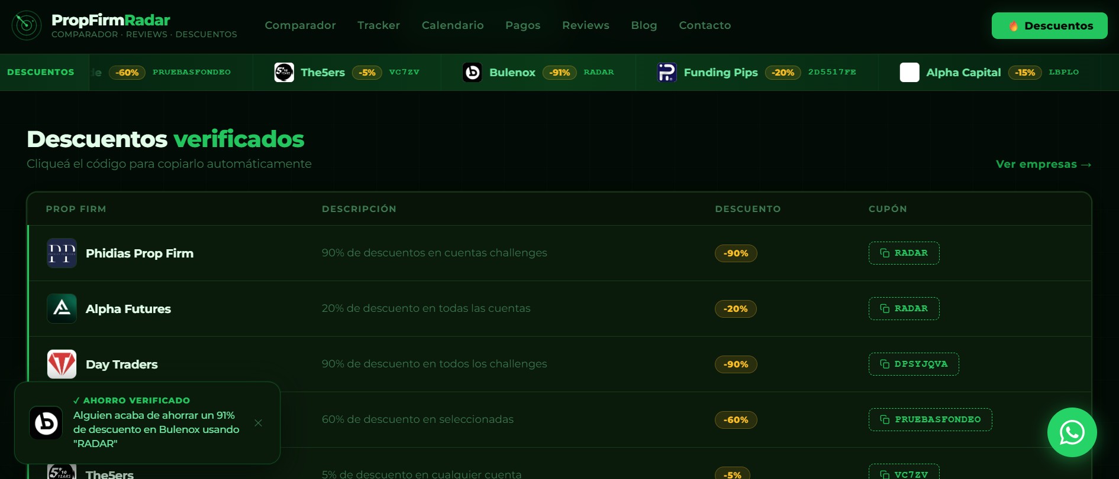Image resolution: width=1119 pixels, height=479 pixels.
Task: Click the PropFirmRadar site name
Action: (111, 20)
